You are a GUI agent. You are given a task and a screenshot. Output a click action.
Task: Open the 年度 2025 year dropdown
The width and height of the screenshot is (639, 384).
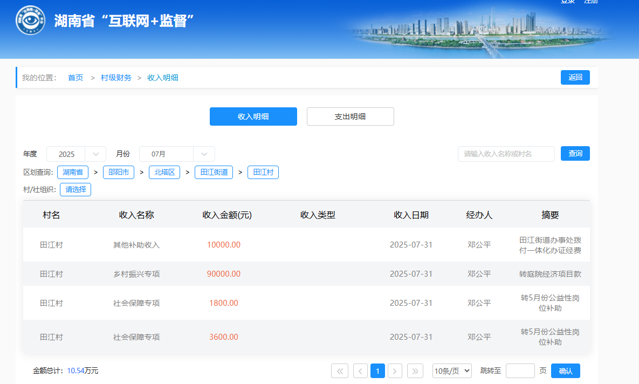76,154
